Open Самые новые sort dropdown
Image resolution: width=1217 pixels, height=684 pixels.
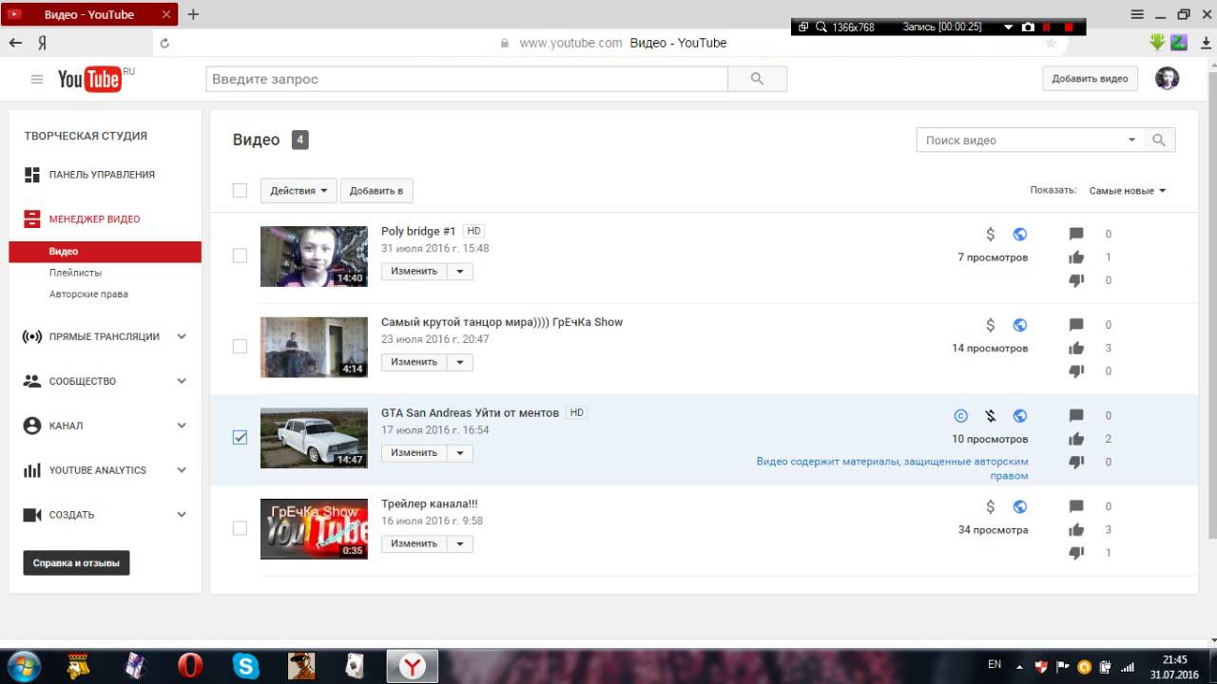point(1128,191)
